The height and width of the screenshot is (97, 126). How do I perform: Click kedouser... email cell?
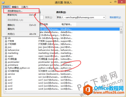[x=66, y=74]
